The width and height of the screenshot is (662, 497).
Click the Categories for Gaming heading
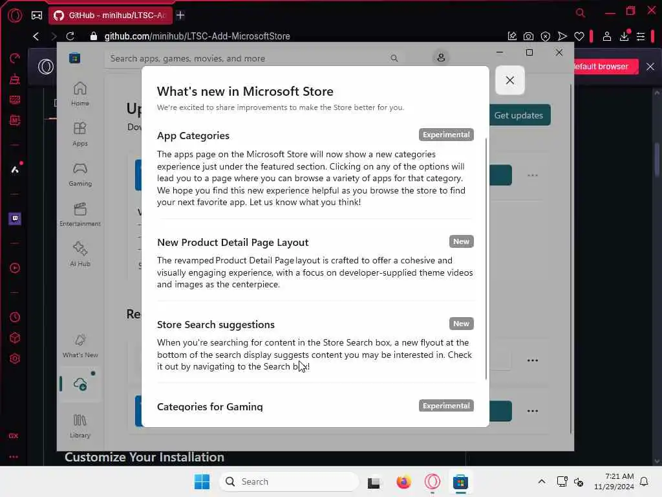tap(210, 406)
